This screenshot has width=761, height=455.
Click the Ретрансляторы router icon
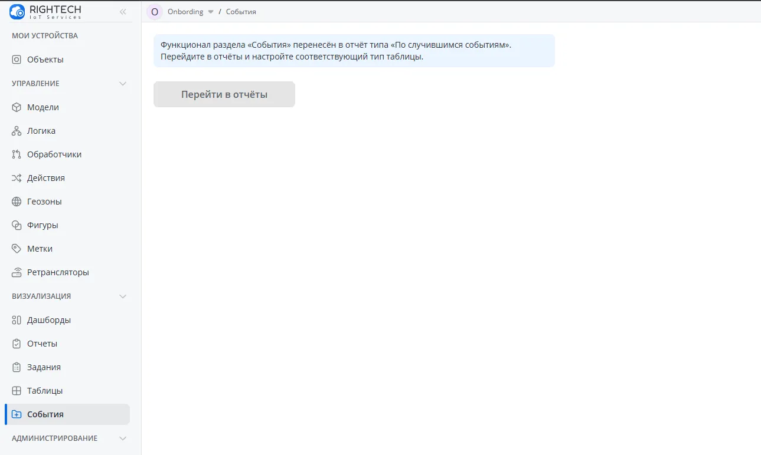[17, 272]
